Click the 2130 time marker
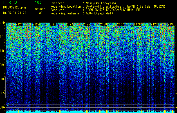 171,24
